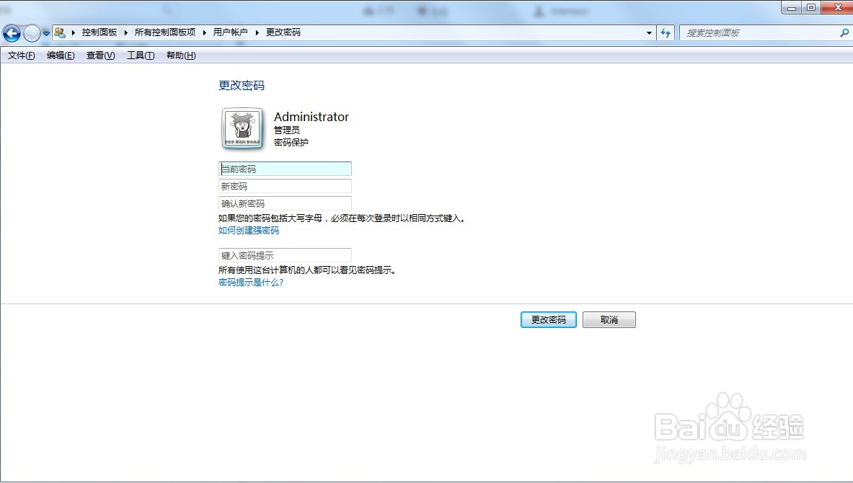
Task: Click the forward navigation arrow button
Action: coord(32,33)
